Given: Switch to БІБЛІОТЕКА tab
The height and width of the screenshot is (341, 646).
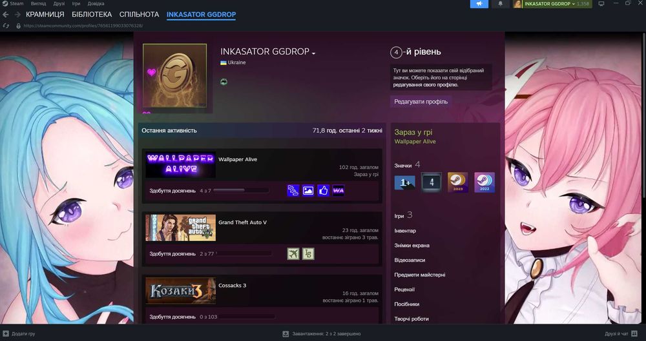Looking at the screenshot, I should (92, 14).
